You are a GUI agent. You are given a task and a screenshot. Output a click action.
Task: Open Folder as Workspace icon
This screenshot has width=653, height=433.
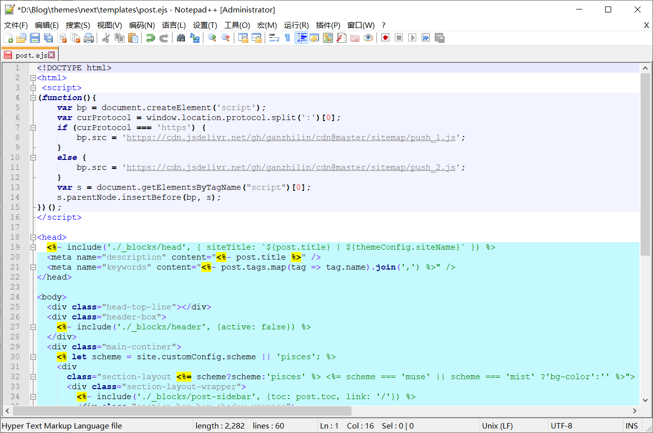pos(355,38)
